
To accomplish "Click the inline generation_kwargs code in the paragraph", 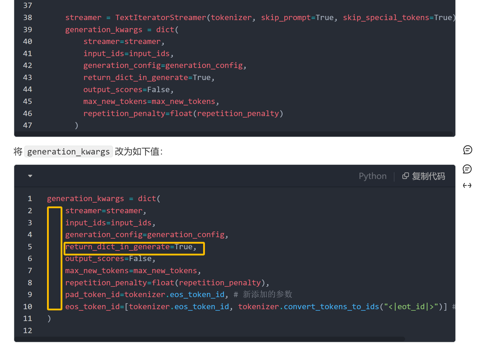I will point(68,152).
